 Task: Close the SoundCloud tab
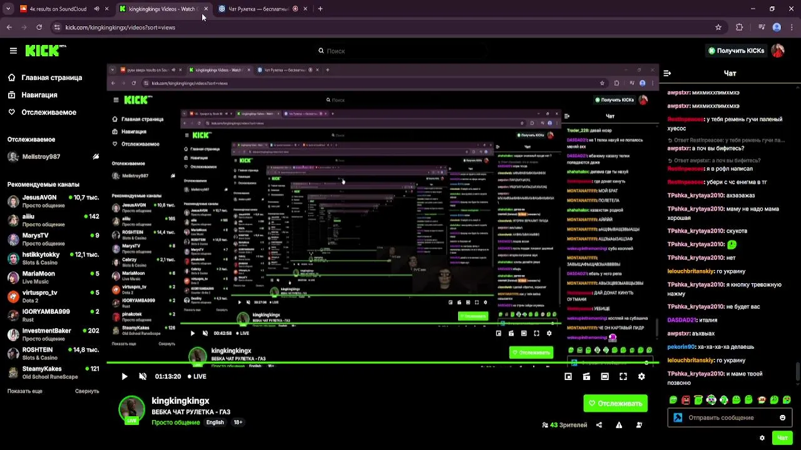point(106,9)
